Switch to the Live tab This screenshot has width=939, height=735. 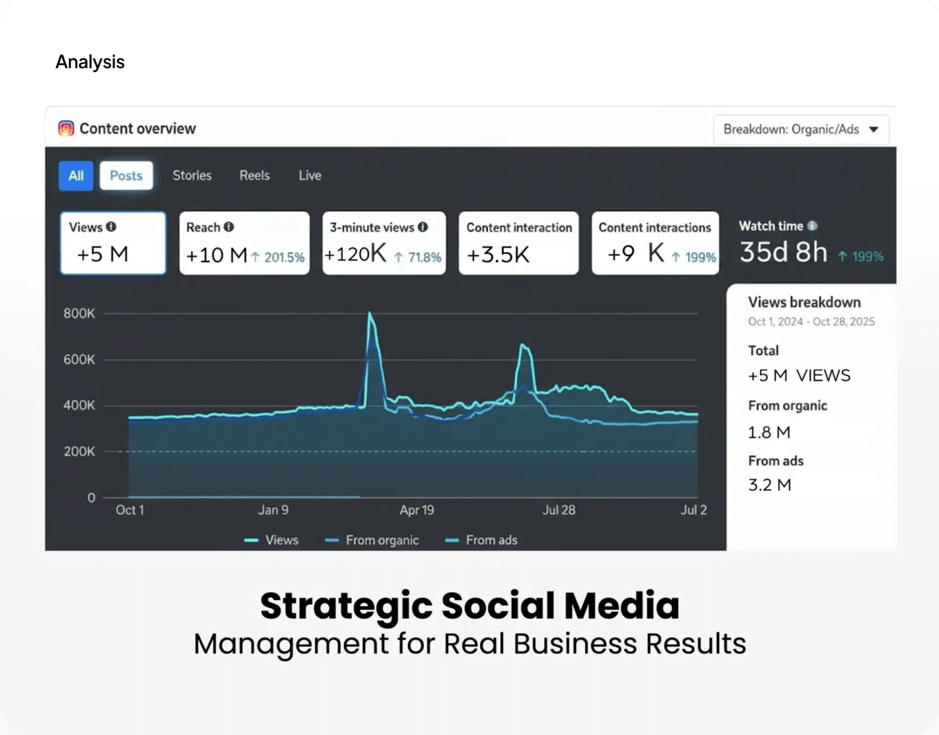tap(310, 176)
